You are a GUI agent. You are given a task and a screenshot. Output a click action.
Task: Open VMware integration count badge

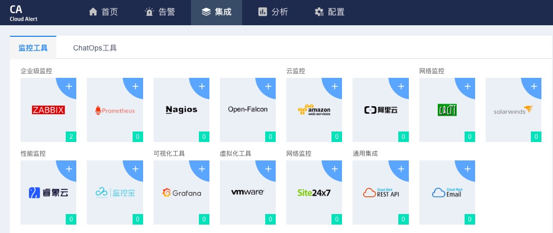pos(270,219)
